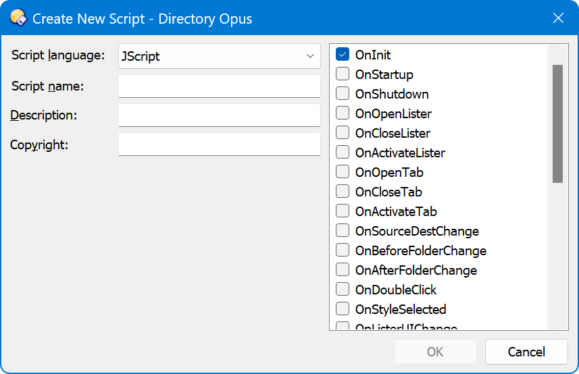Enable the OnSourceDestChange checkbox

pyautogui.click(x=343, y=230)
